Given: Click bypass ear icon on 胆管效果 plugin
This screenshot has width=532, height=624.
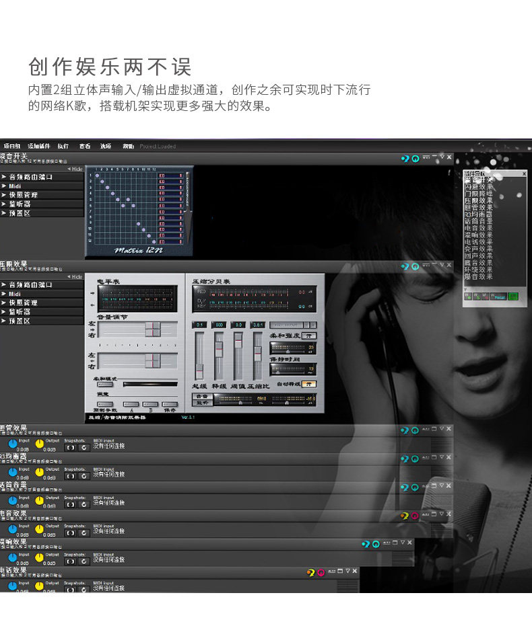Looking at the screenshot, I should (x=405, y=430).
